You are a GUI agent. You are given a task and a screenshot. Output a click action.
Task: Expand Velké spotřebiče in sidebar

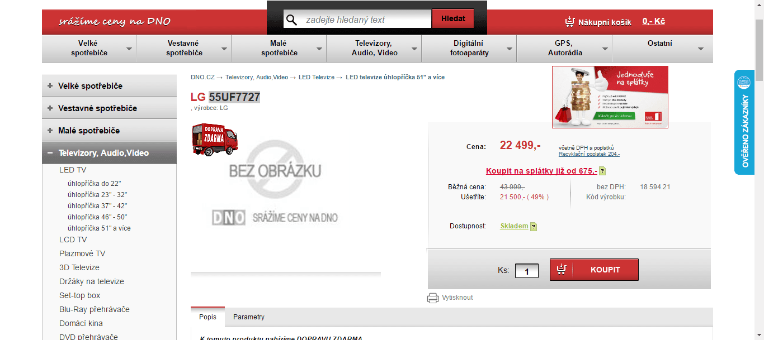coord(50,86)
